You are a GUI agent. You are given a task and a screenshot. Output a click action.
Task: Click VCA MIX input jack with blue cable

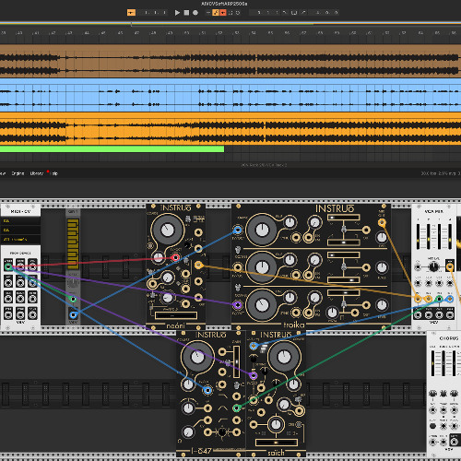450,299
